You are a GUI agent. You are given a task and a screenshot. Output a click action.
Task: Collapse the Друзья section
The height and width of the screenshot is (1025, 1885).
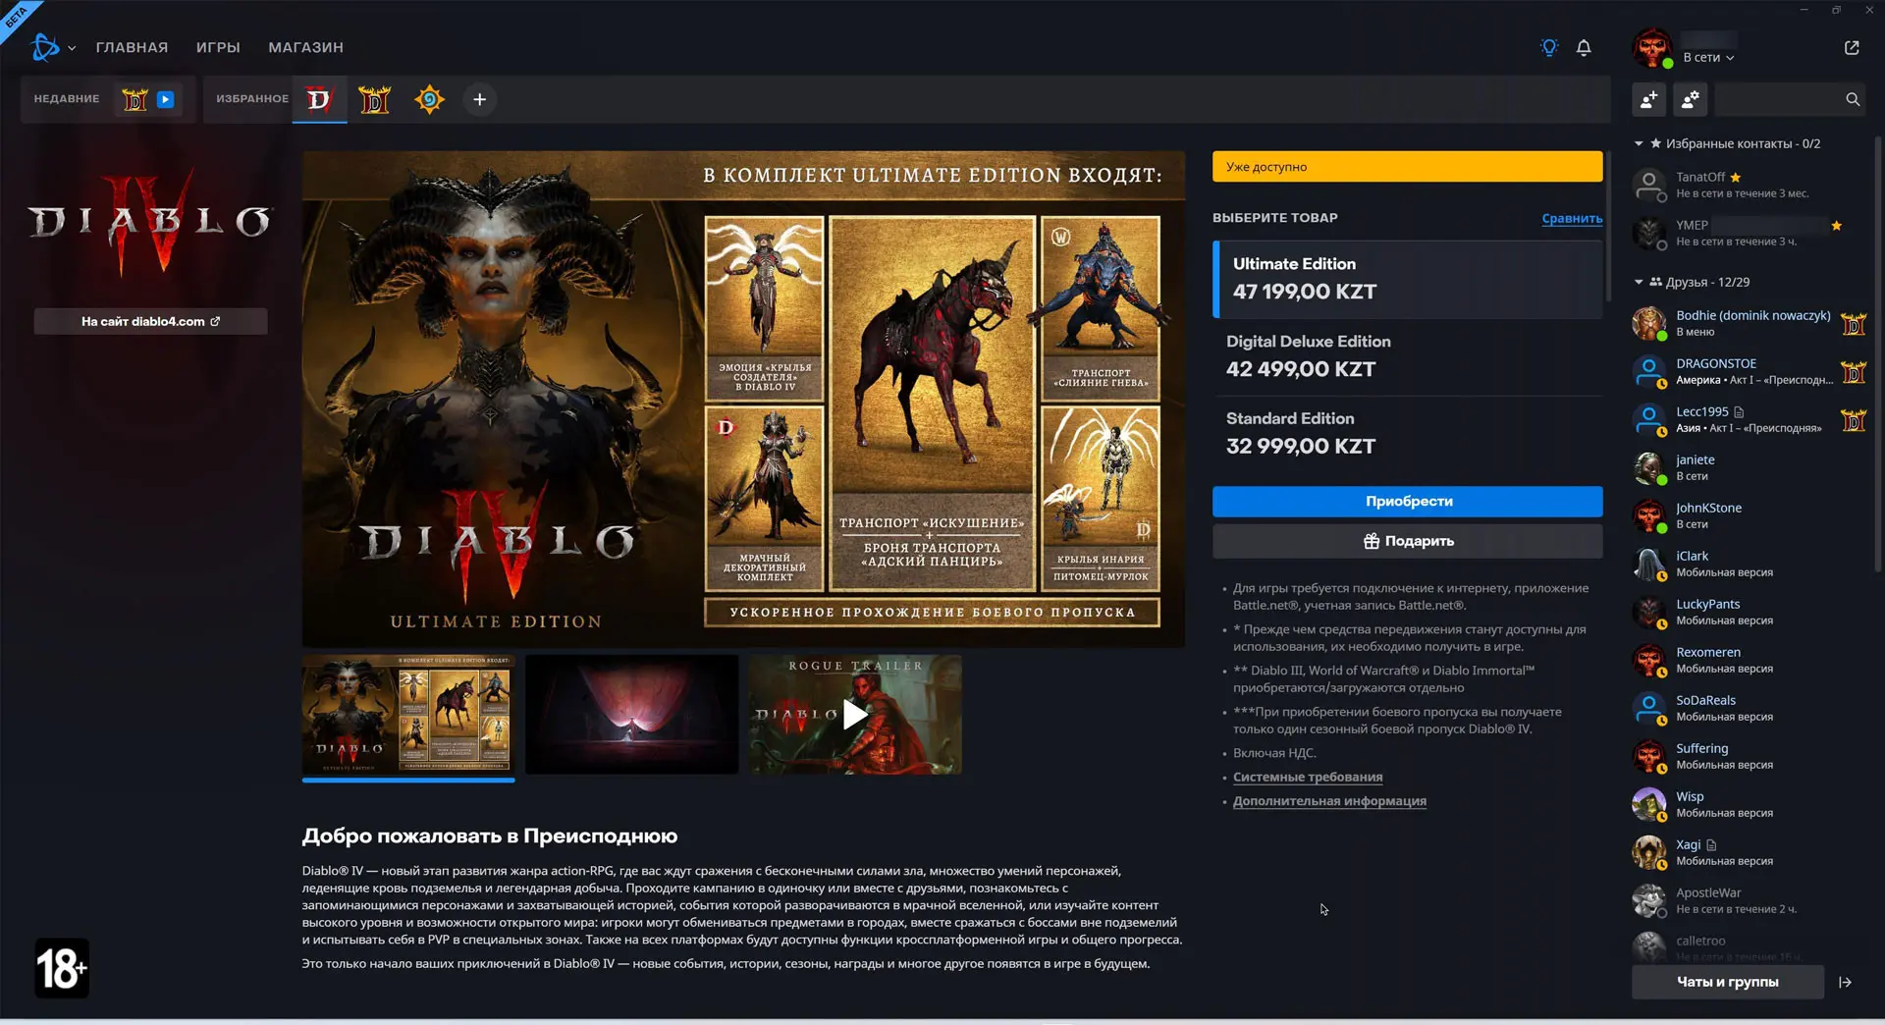coord(1639,282)
